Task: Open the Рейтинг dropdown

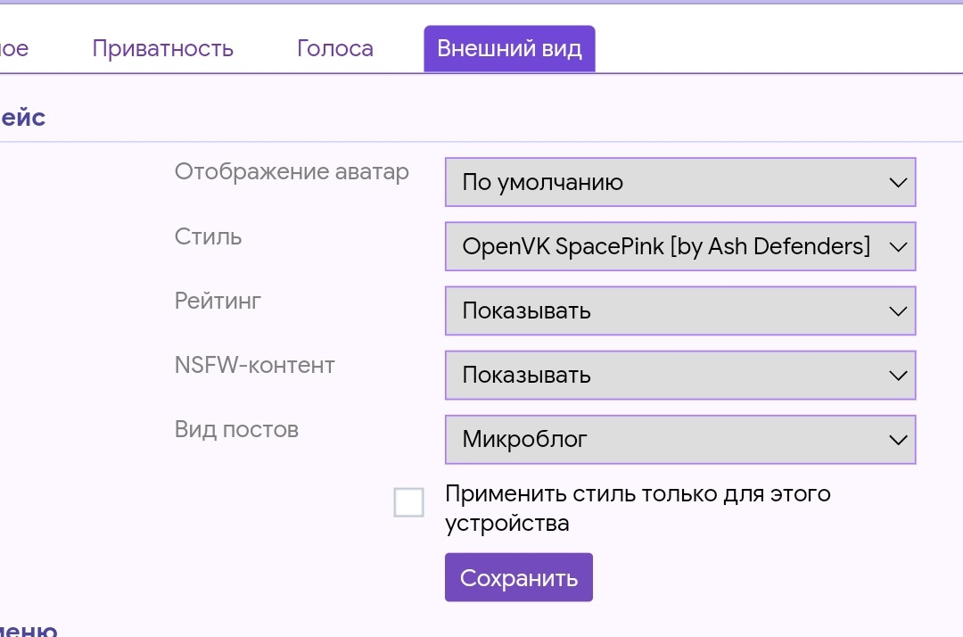Action: point(679,310)
